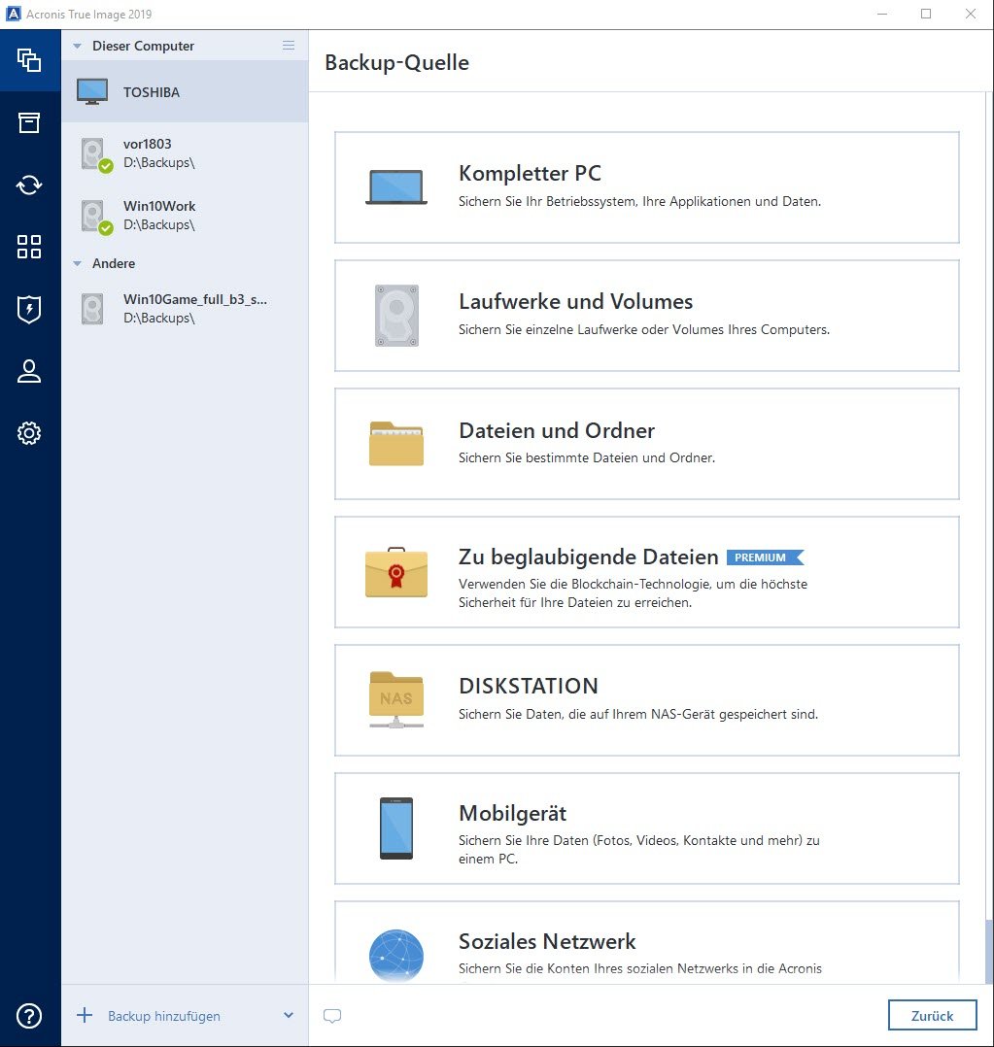Maximize the Acronis True Image window
This screenshot has width=994, height=1047.
pos(926,14)
